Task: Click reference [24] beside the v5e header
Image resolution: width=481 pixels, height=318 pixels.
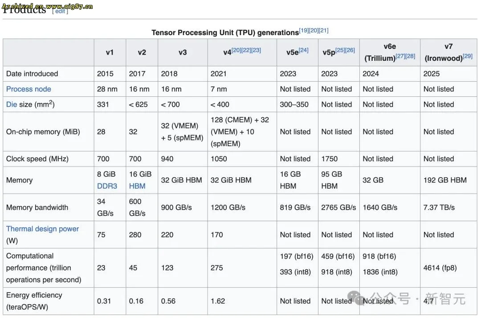Action: [303, 50]
